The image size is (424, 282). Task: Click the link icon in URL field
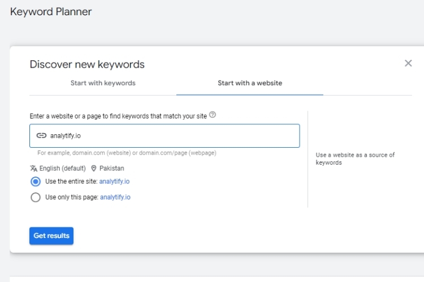pyautogui.click(x=41, y=135)
